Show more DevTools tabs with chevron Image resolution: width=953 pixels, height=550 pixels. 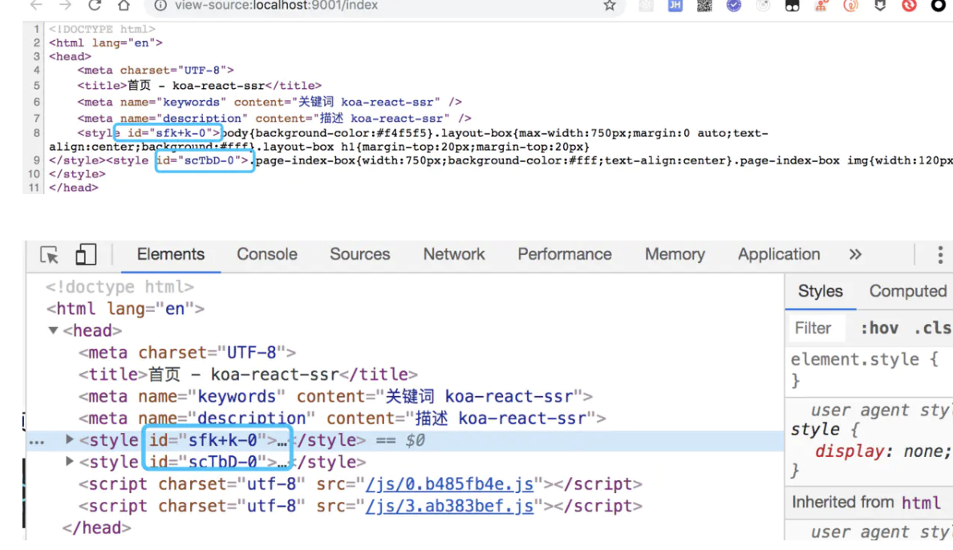(x=855, y=255)
